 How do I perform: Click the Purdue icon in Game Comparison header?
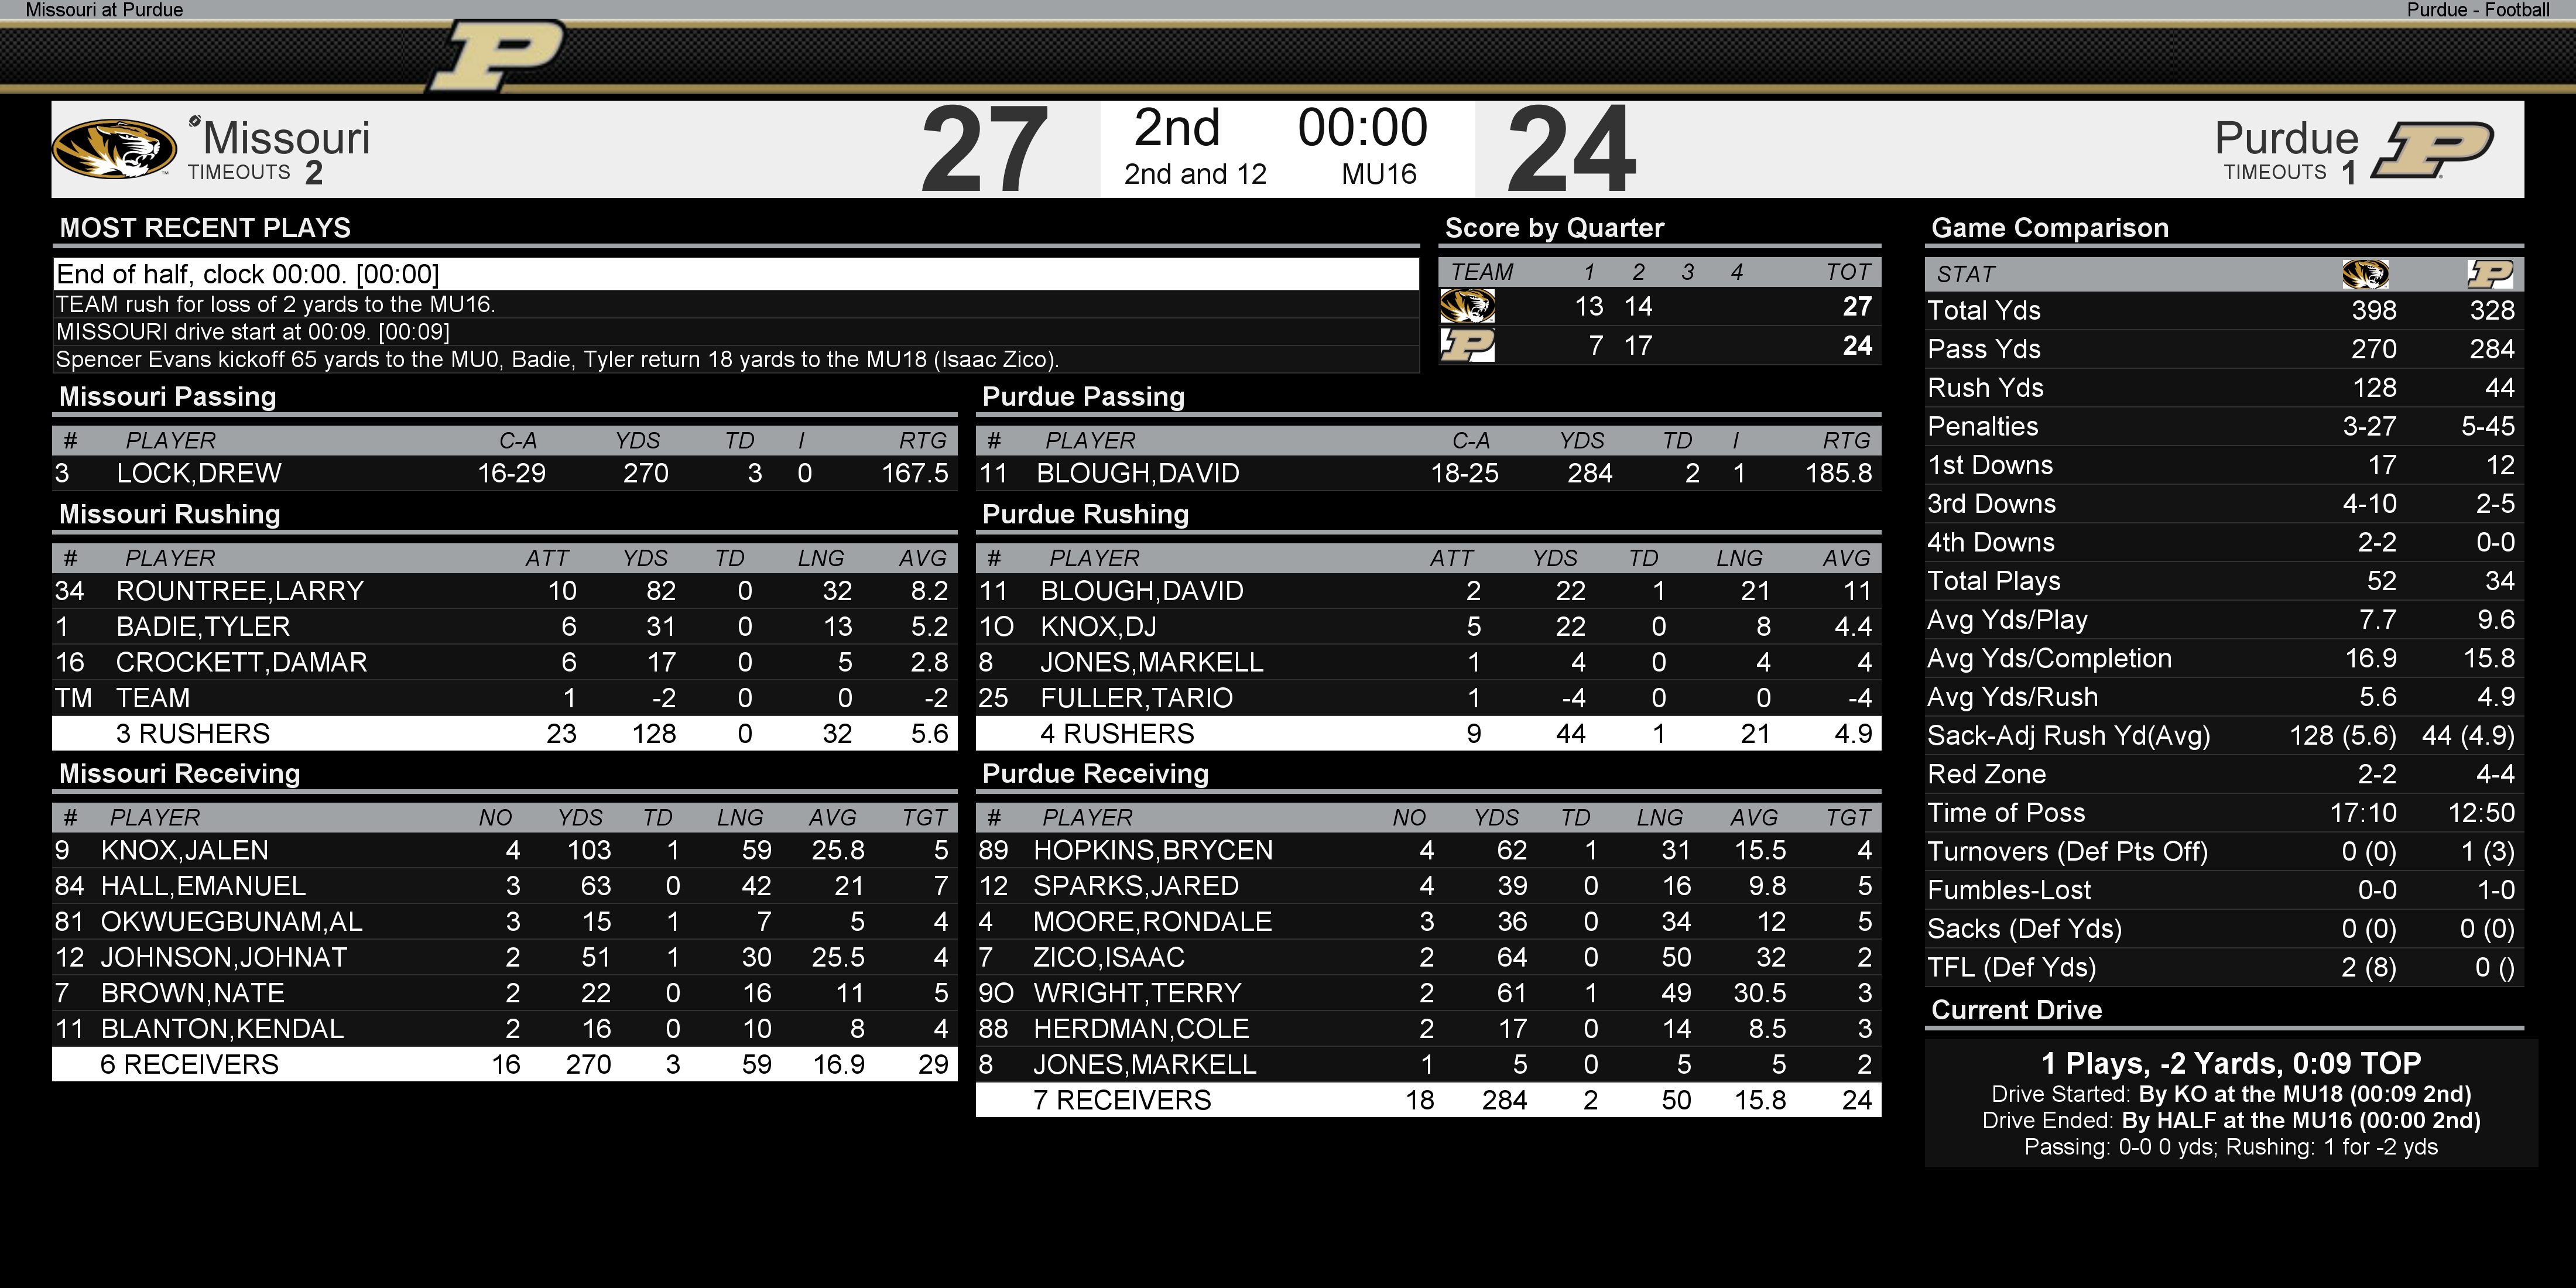(x=2489, y=274)
